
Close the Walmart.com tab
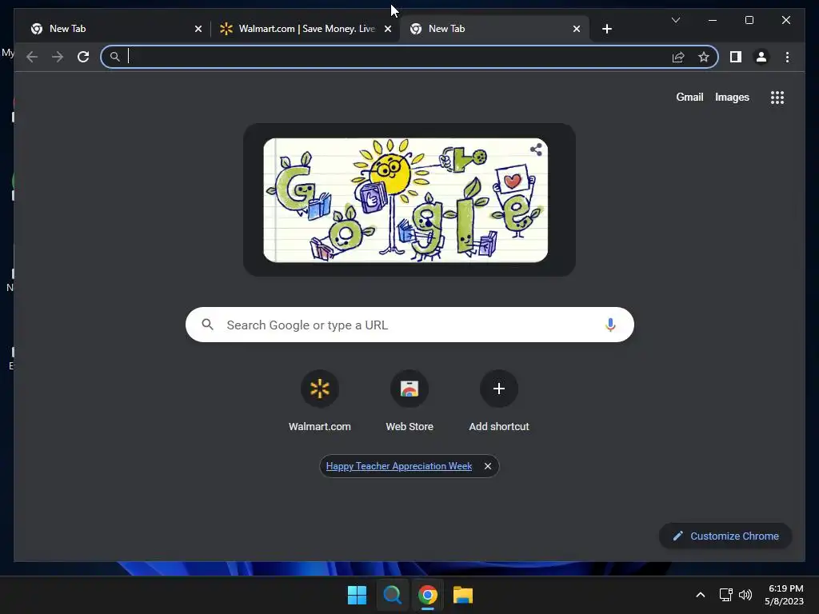click(388, 29)
